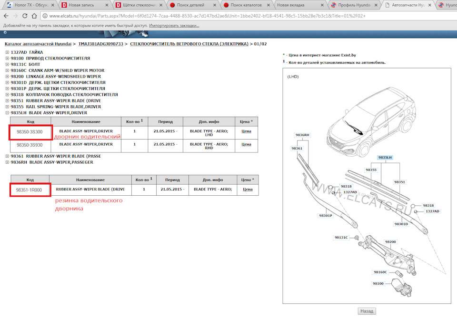This screenshot has height=320, width=457.
Task: Expand the 1327AD ГАЙКА row
Action: tap(7, 52)
